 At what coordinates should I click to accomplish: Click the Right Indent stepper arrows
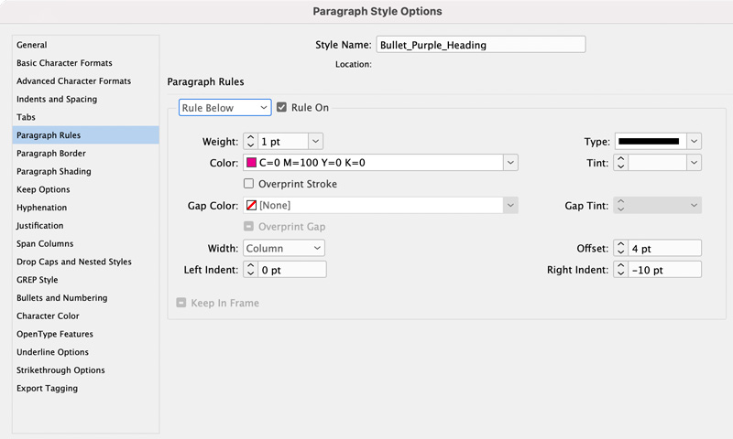click(x=621, y=270)
